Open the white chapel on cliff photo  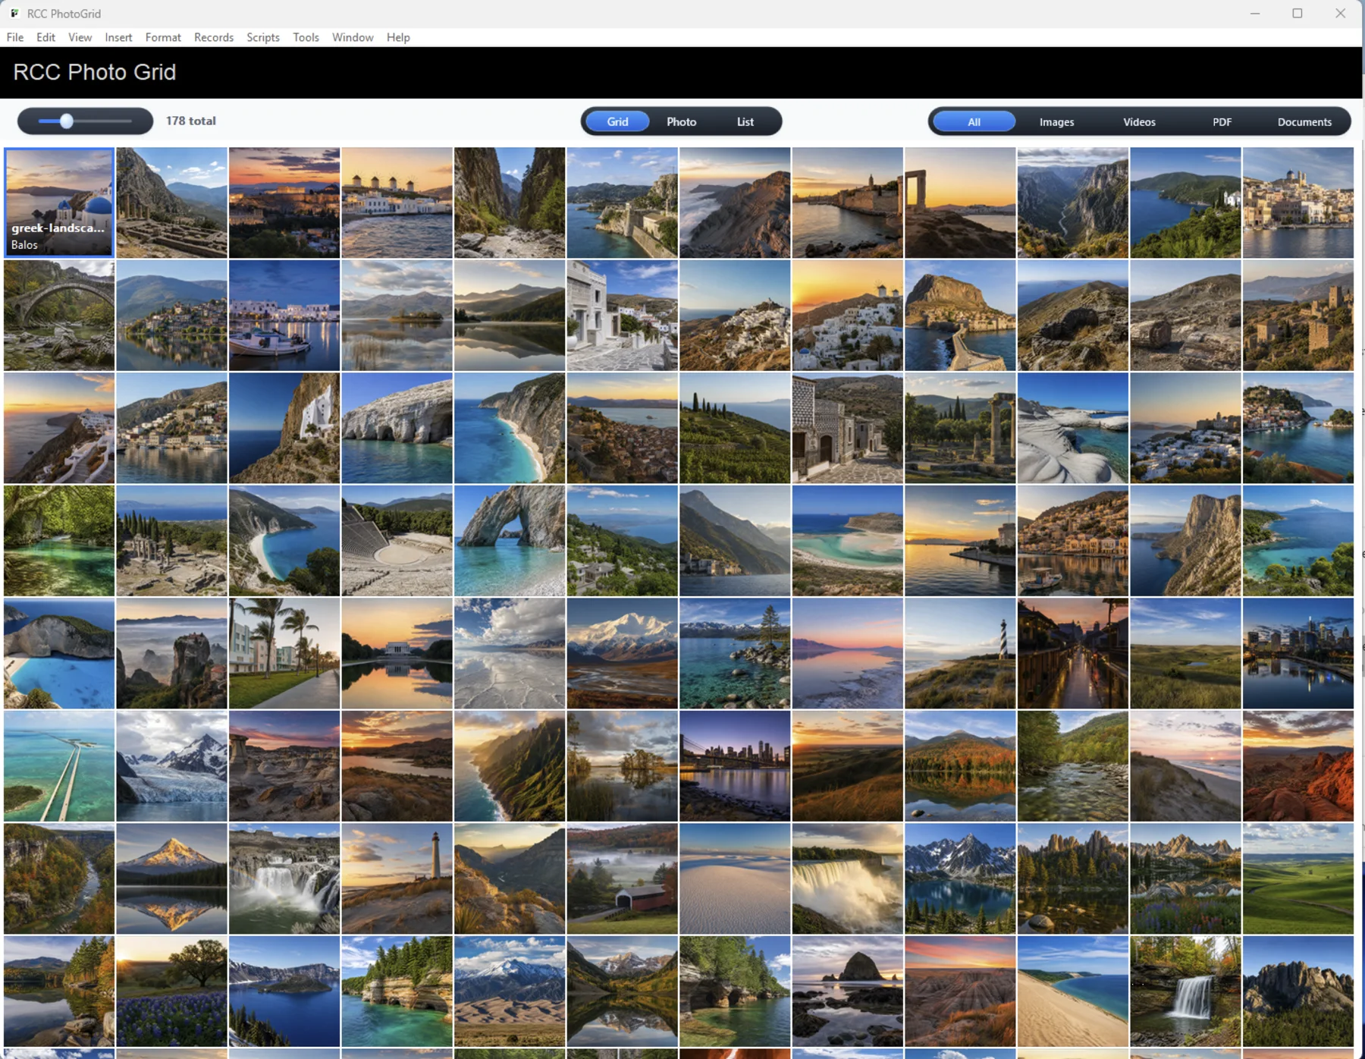coord(284,428)
